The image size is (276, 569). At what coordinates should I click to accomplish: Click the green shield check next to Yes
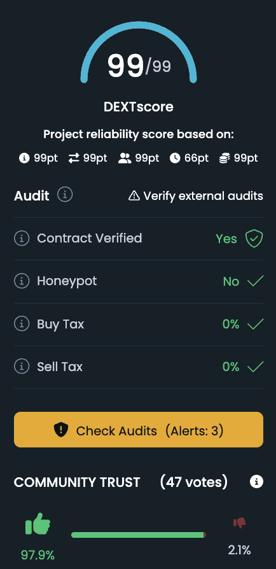[254, 239]
